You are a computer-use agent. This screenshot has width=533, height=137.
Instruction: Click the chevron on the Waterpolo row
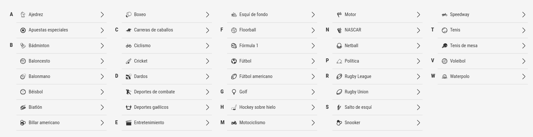524,76
